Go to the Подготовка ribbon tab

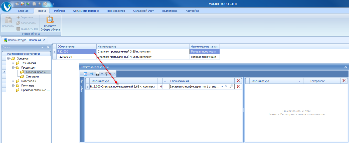coord(170,11)
